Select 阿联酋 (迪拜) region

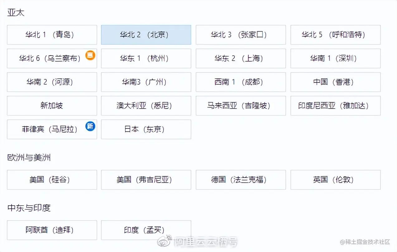52,230
